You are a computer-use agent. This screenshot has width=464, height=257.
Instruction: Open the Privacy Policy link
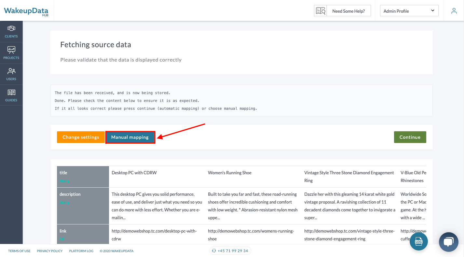(x=50, y=251)
